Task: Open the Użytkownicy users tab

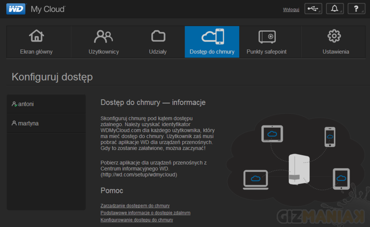Action: (x=104, y=42)
